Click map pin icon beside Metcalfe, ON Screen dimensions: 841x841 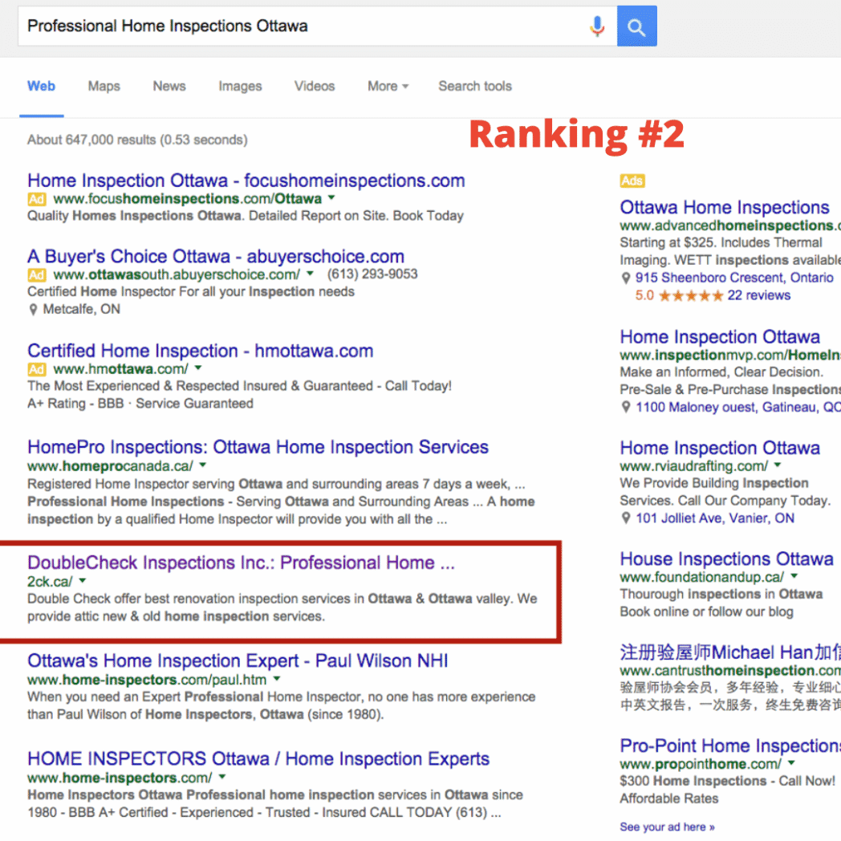click(x=33, y=310)
